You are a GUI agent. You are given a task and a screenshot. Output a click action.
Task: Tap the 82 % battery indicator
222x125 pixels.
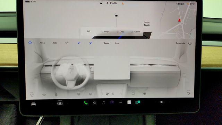pos(31,1)
